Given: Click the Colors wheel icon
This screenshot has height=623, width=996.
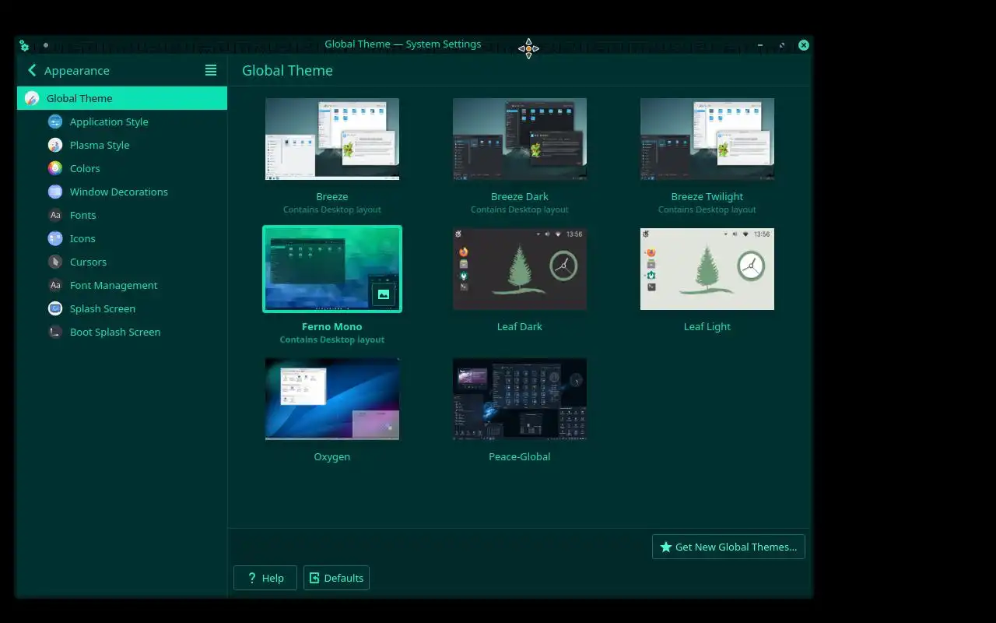Looking at the screenshot, I should pyautogui.click(x=55, y=168).
